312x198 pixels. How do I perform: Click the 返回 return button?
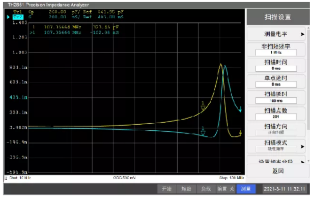point(278,171)
